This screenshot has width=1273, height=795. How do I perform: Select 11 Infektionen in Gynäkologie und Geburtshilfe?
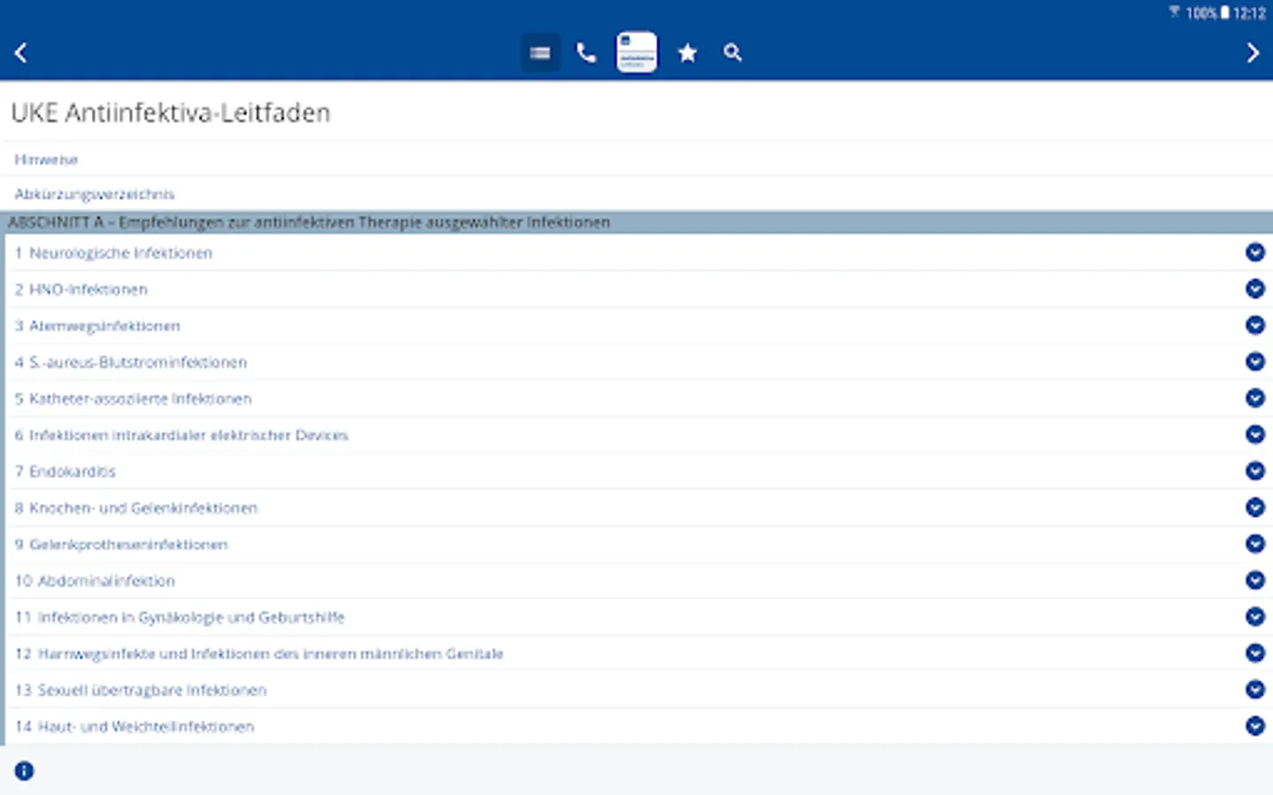tap(179, 617)
